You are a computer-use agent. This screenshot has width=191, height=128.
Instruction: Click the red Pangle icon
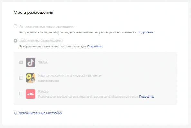tap(31, 94)
